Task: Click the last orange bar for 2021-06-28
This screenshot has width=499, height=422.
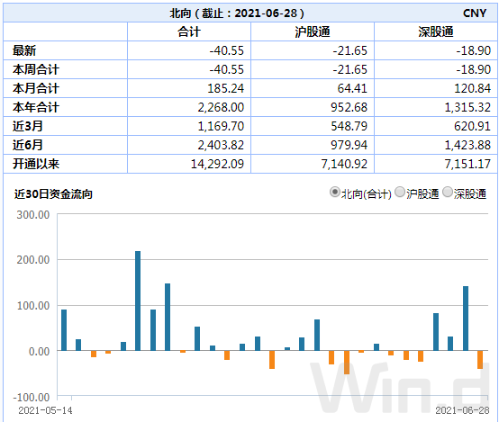Action: click(x=480, y=360)
